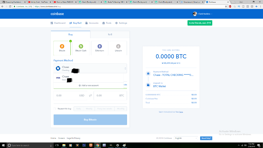This screenshot has height=148, width=263.
Task: Select Chase Visa Debit payment option
Action: tap(89, 78)
